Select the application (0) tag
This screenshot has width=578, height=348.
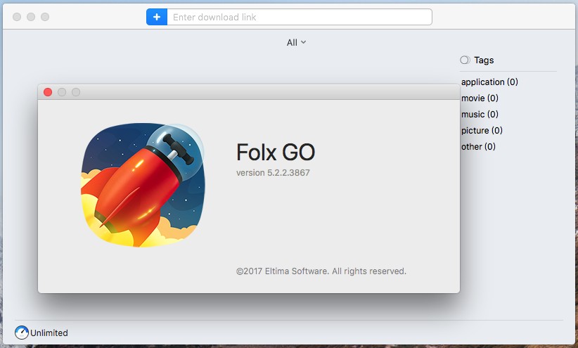tap(489, 82)
